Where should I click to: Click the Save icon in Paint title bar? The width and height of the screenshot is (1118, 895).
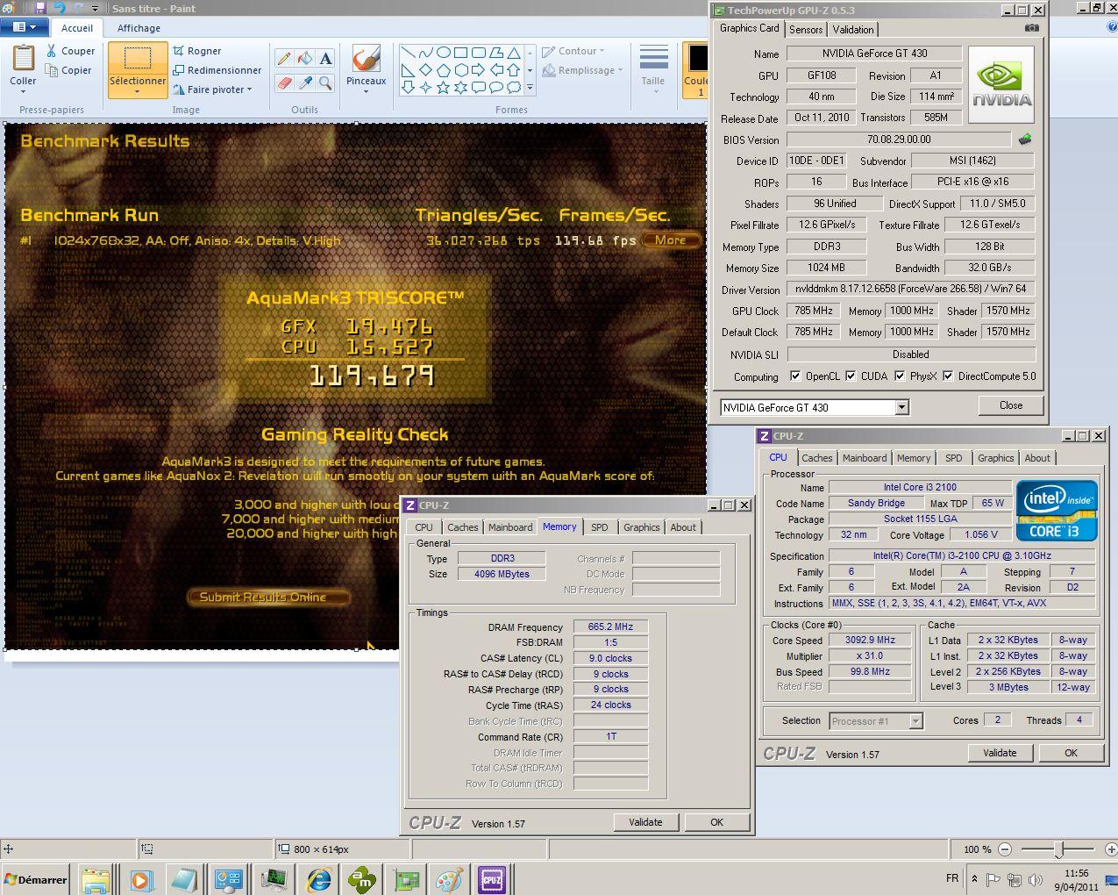point(42,8)
